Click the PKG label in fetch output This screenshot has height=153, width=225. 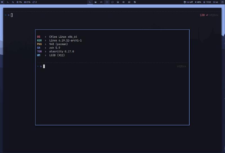tap(39, 44)
